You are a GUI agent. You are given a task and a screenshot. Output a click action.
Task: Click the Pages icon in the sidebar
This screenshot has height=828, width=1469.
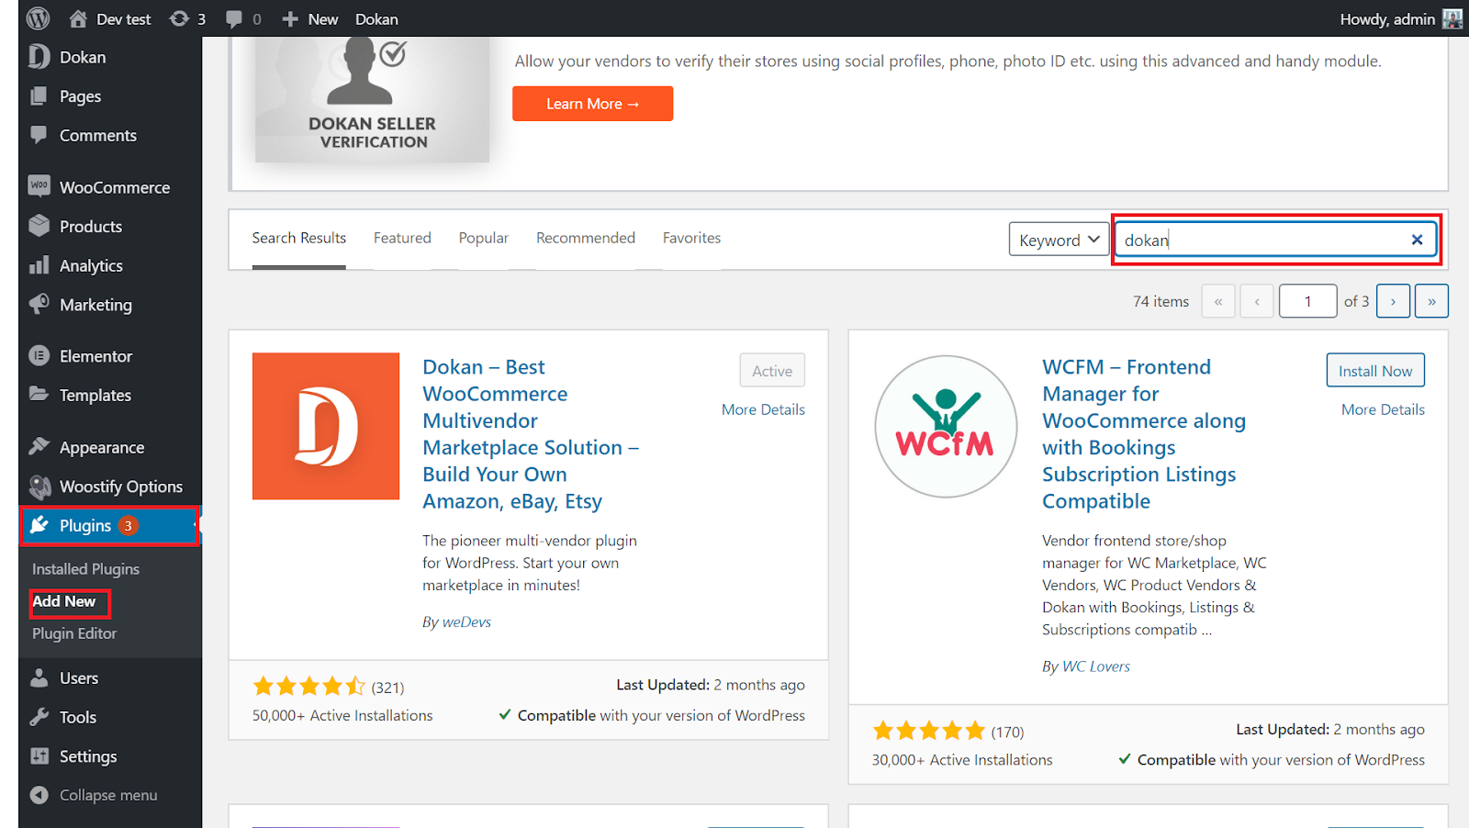pyautogui.click(x=39, y=96)
